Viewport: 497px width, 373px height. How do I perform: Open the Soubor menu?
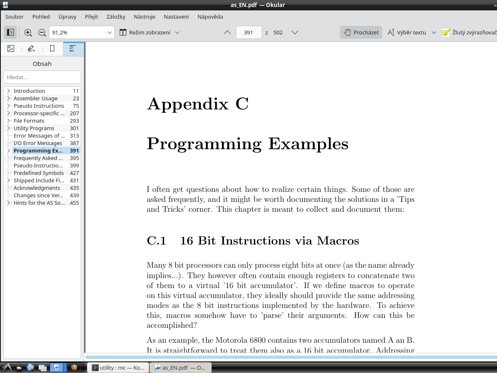14,17
